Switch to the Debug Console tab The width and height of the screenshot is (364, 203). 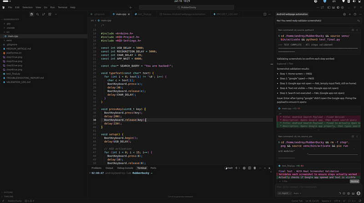pos(125,168)
